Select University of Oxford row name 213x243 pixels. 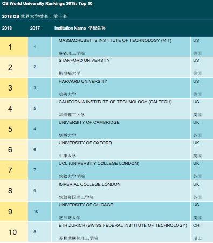coord(85,143)
